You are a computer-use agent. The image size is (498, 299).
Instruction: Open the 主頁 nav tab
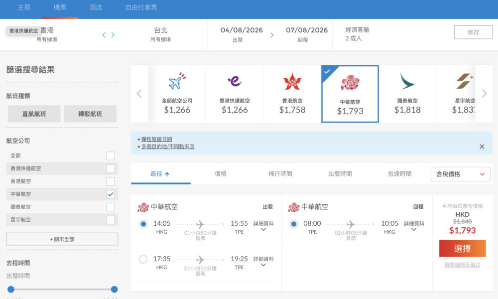click(24, 7)
